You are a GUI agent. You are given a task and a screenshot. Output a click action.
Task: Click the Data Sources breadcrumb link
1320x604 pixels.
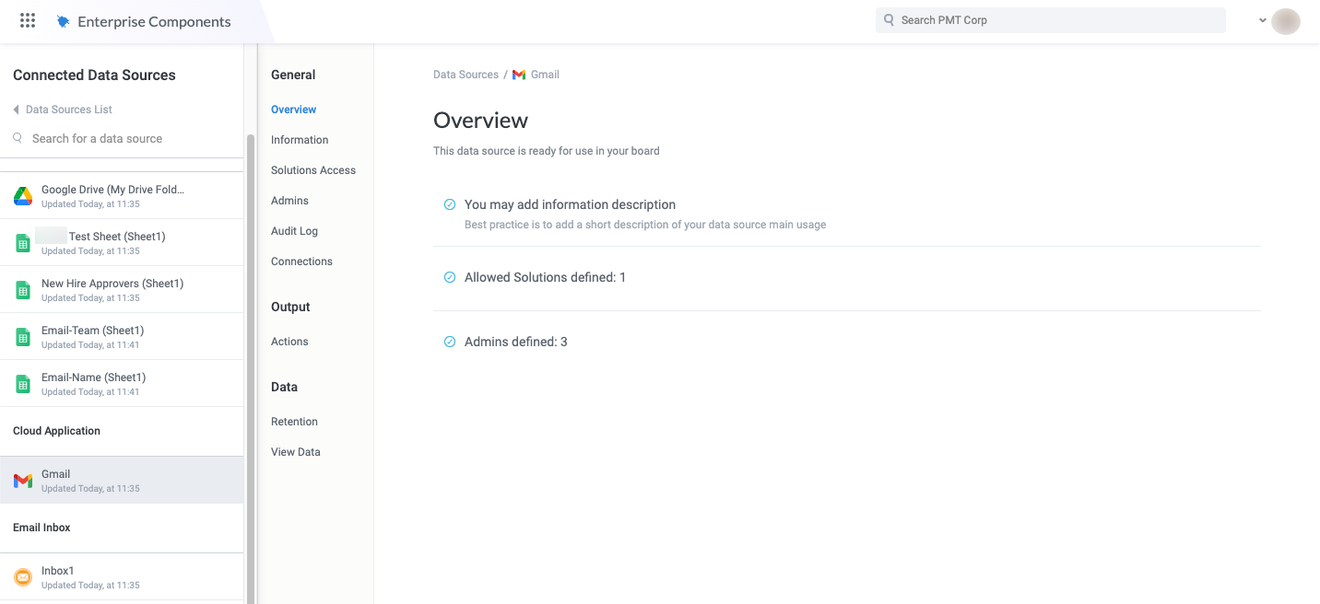click(x=466, y=75)
